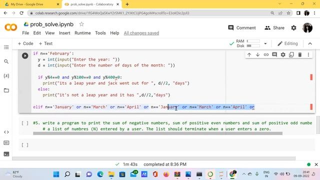Open RAM and Disk resource dropdown arrow
The width and height of the screenshot is (320, 180).
click(265, 43)
